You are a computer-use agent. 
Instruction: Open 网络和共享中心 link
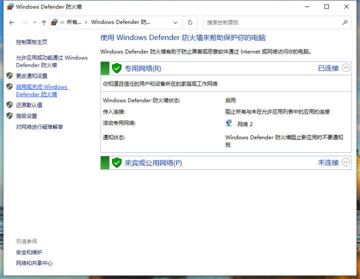[34, 263]
